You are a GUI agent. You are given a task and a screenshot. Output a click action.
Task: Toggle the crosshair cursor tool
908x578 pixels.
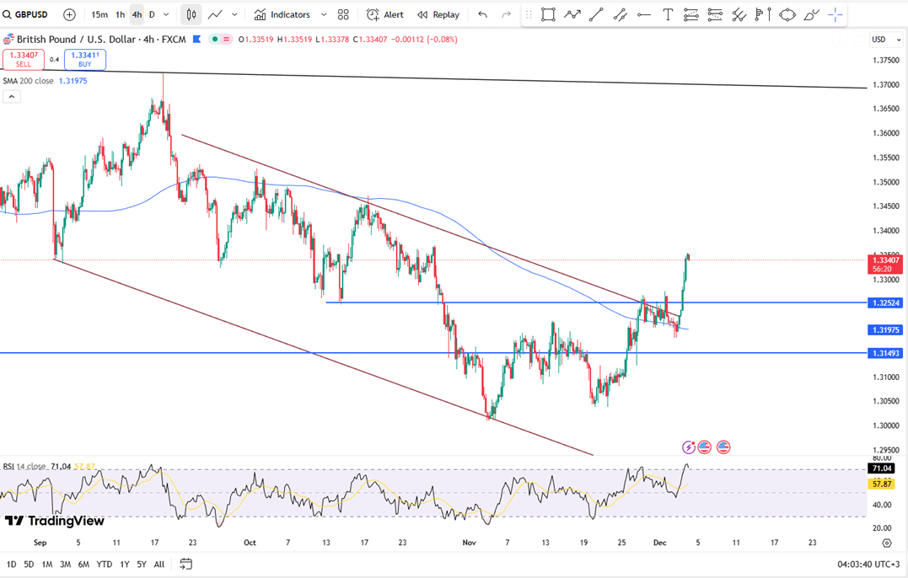pyautogui.click(x=835, y=14)
